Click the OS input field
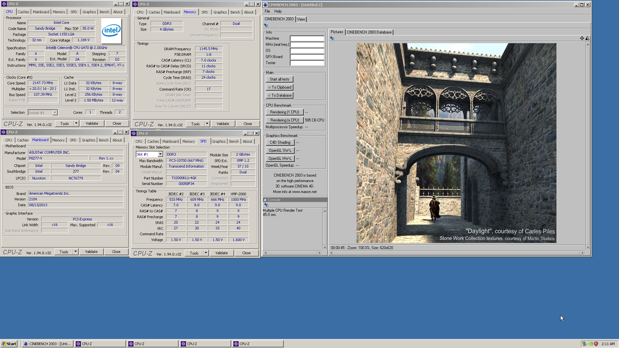Screen dimensions: 619x348 coord(307,51)
